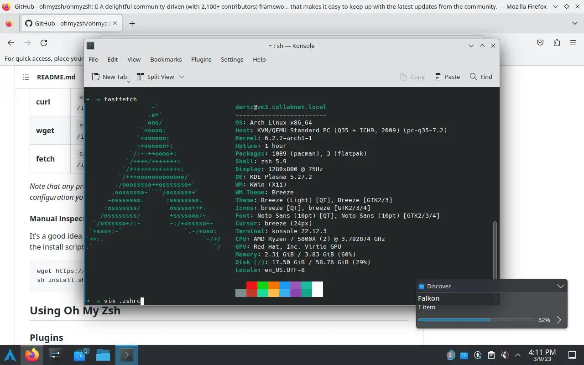Click the New Tab icon in Konsole toolbar
This screenshot has height=365, width=584.
click(x=96, y=77)
